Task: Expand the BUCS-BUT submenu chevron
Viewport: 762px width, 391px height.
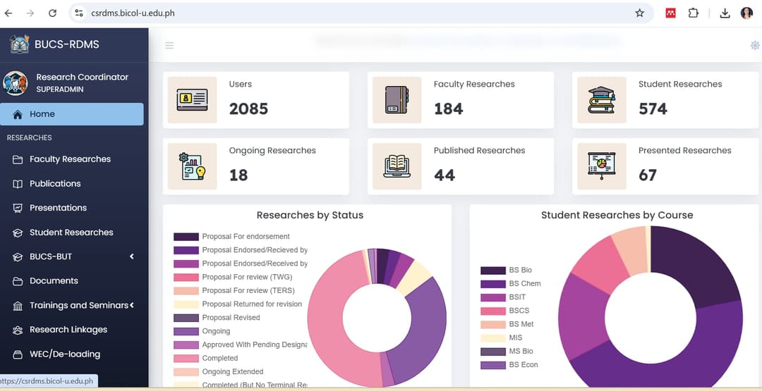Action: (x=132, y=256)
